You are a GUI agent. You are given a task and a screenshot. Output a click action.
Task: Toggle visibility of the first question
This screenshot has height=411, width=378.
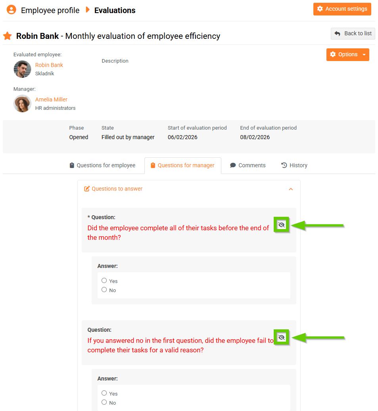point(282,225)
